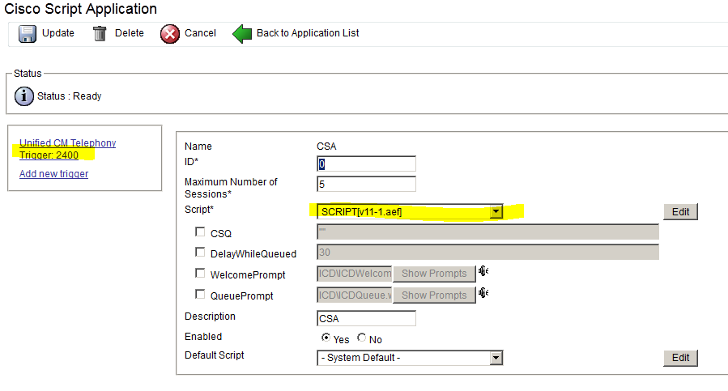
Task: Open Unified CM Telephony Trigger: 2400 link
Action: tap(67, 149)
